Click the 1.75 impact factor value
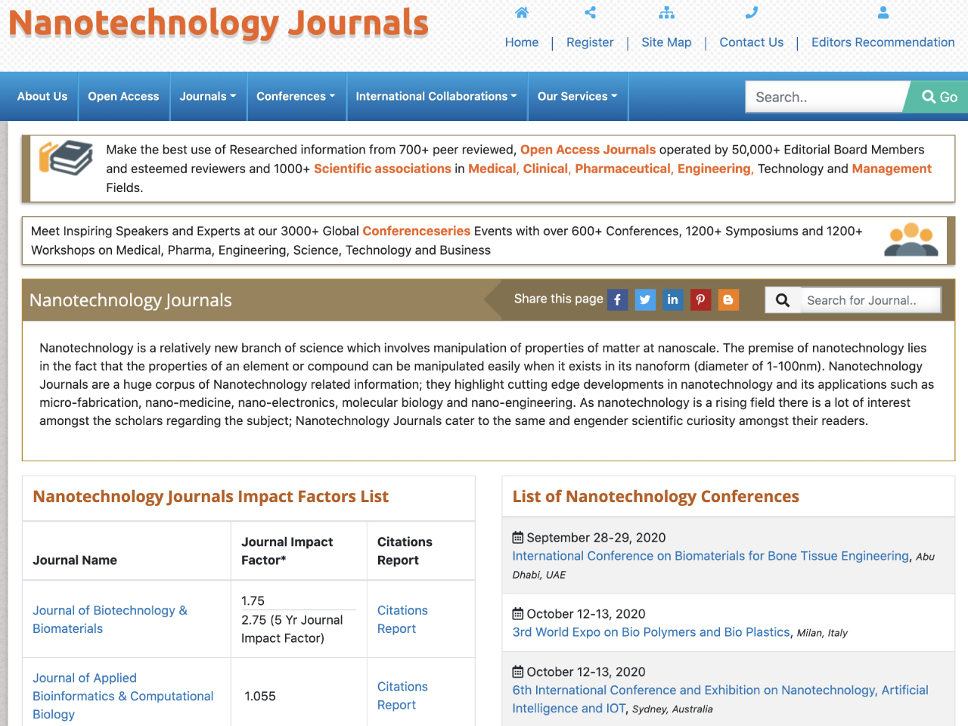 pyautogui.click(x=253, y=601)
